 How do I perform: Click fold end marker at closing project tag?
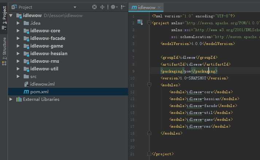tap(149, 154)
